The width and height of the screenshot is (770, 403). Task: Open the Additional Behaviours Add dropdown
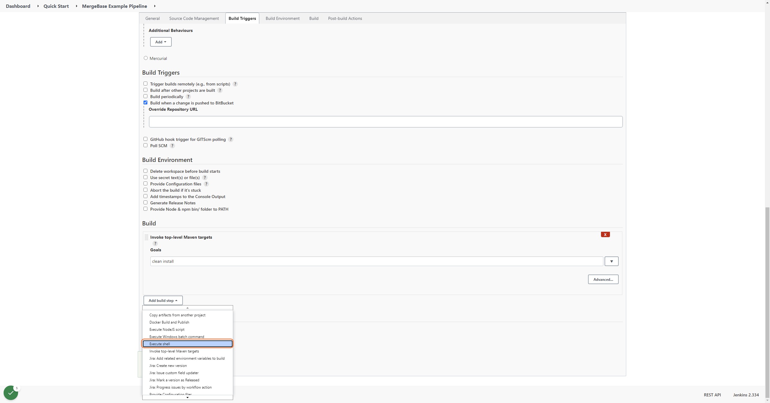(161, 42)
